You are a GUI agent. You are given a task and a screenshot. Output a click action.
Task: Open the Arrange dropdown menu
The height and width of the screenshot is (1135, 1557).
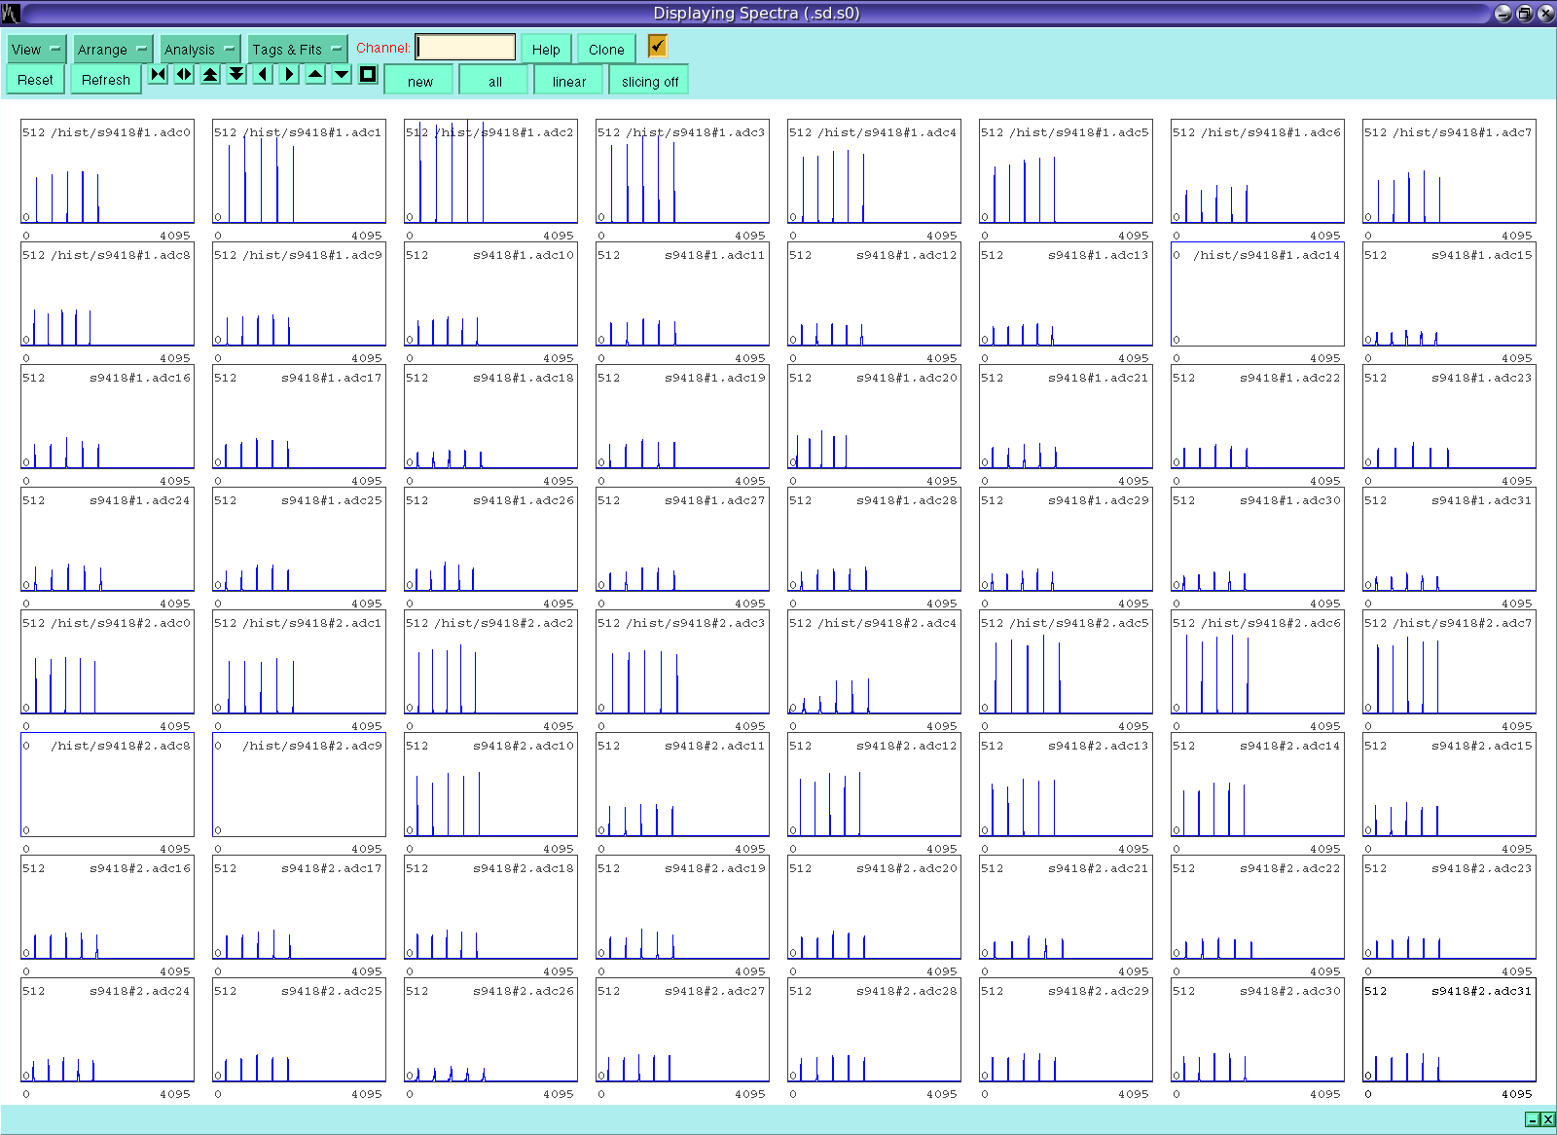point(113,49)
